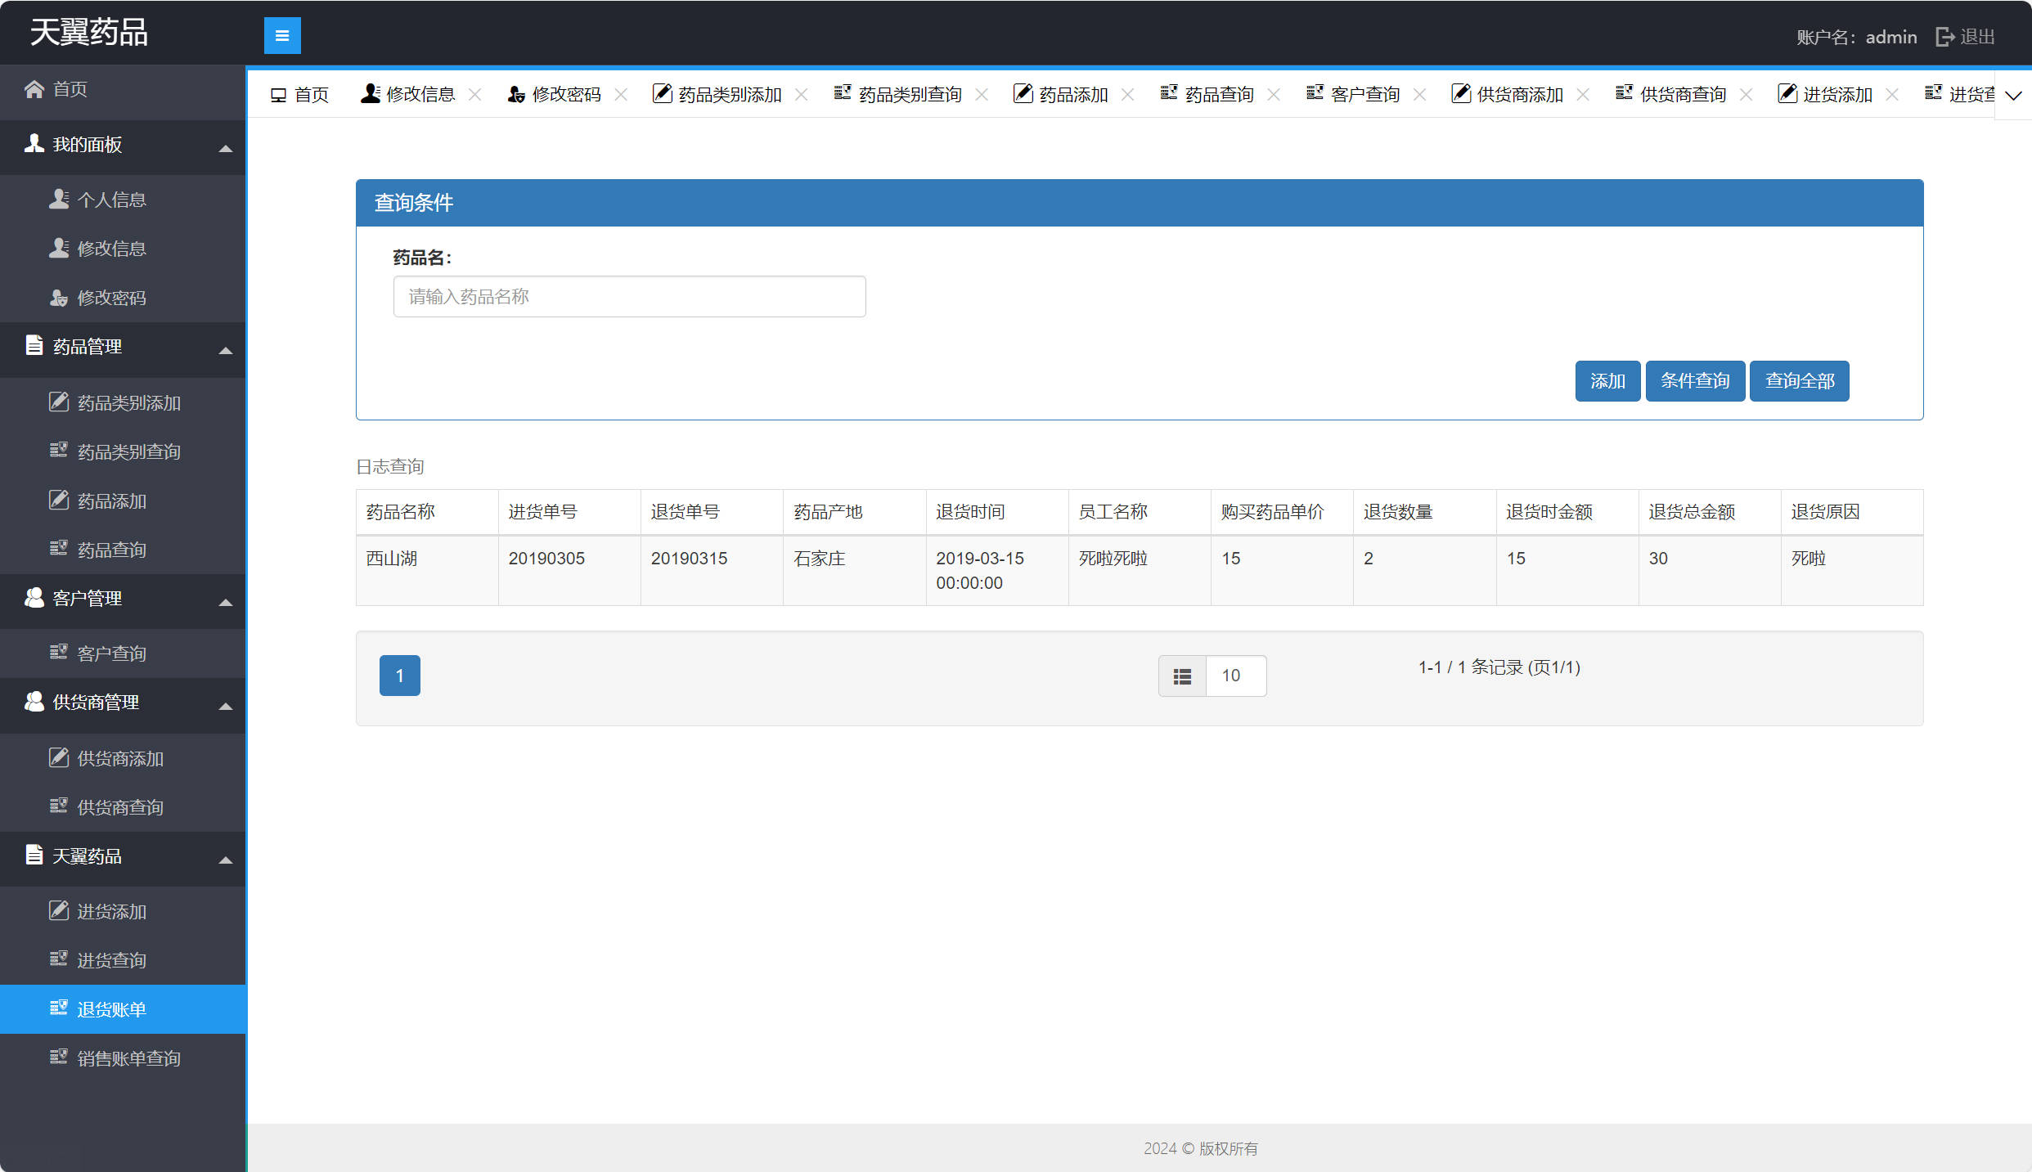2032x1172 pixels.
Task: Click the list icon beside page size 10
Action: (1182, 676)
